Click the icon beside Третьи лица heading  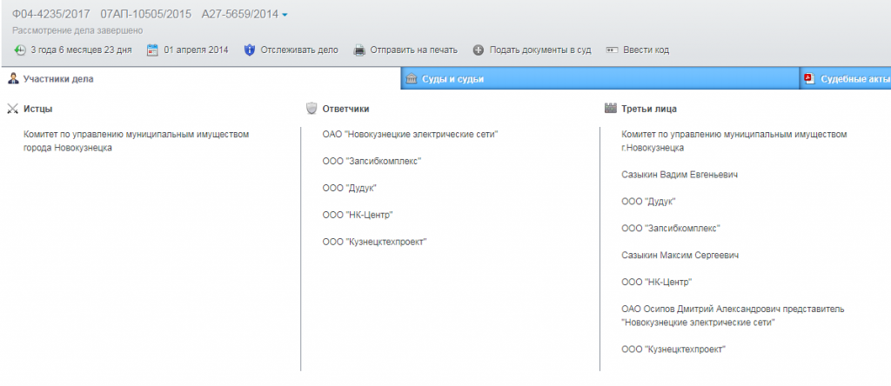[x=611, y=109]
